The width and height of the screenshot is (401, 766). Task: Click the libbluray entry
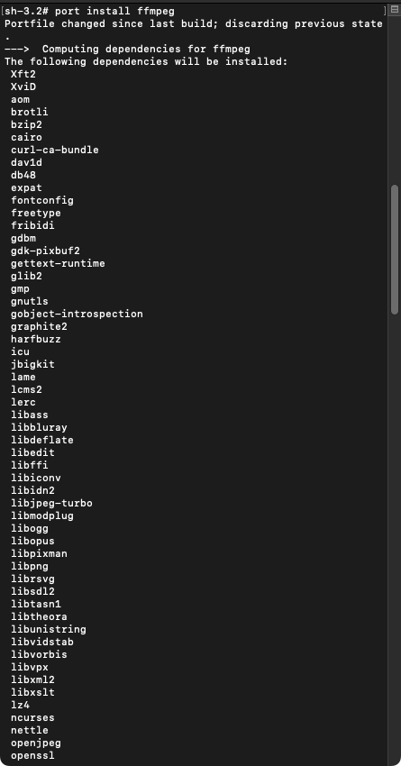tap(39, 427)
